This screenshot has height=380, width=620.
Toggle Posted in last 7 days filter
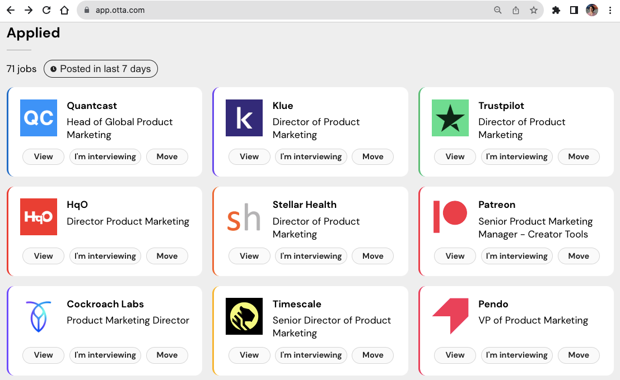(x=101, y=69)
